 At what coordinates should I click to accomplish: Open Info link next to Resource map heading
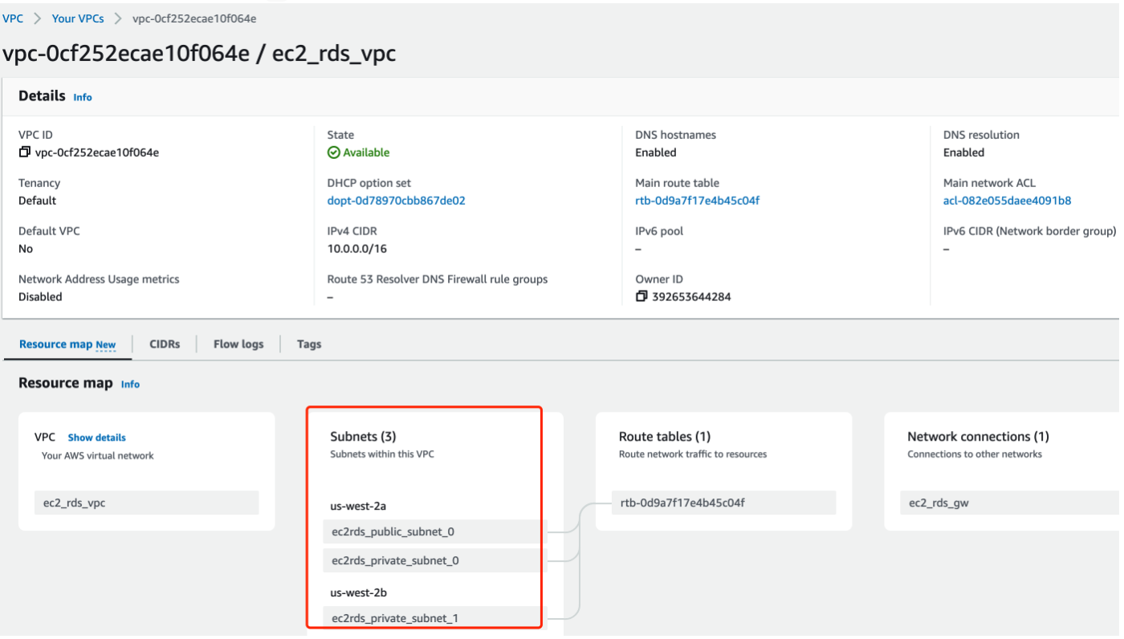click(130, 385)
